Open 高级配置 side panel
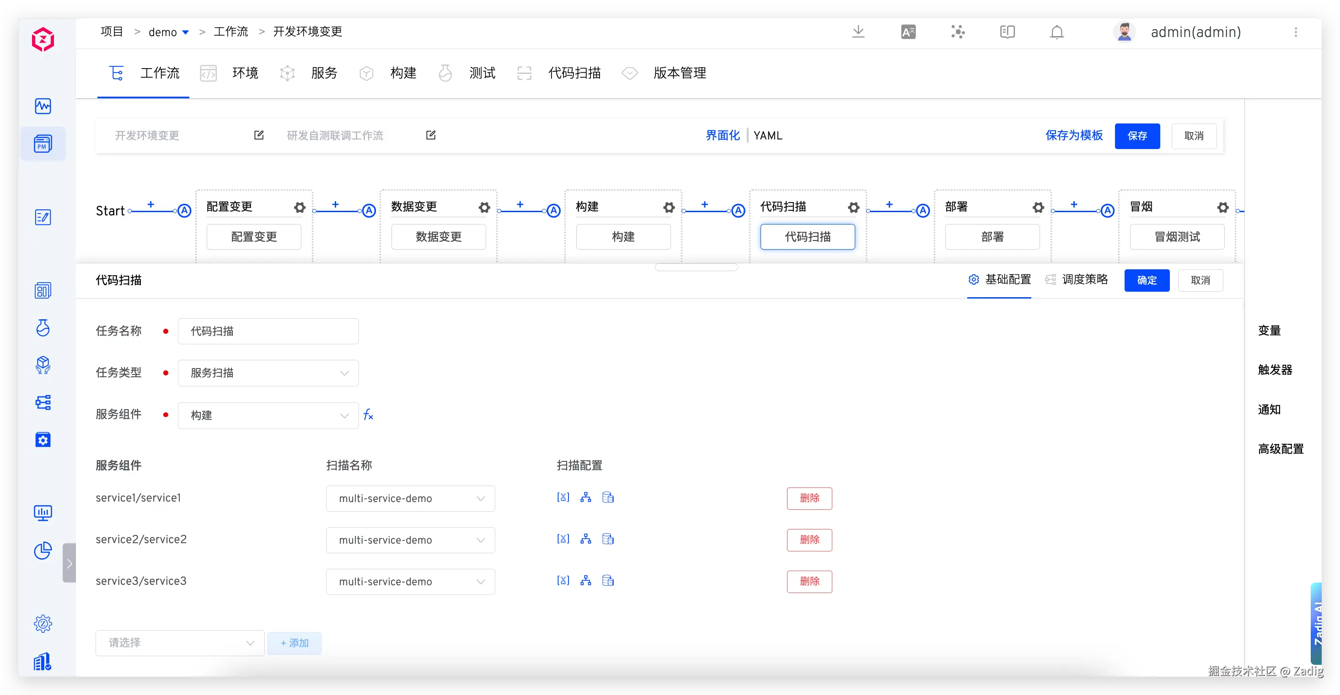The width and height of the screenshot is (1340, 695). click(x=1281, y=449)
